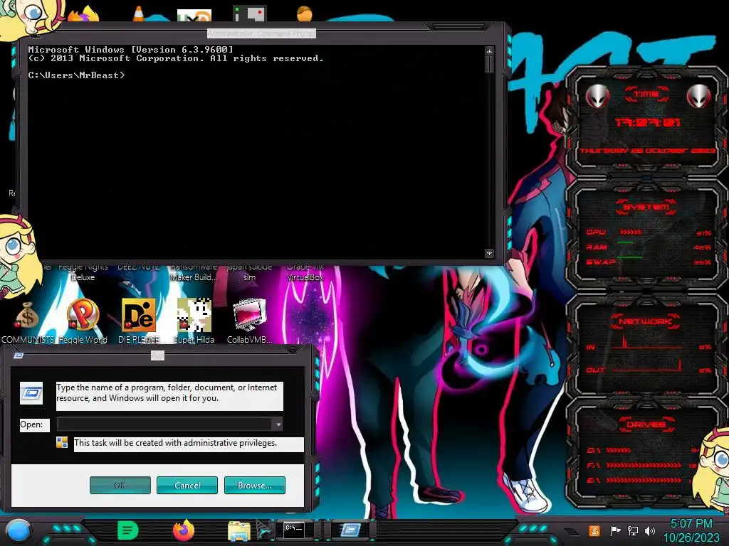This screenshot has width=729, height=546.
Task: Click the C:\Users\MrBeast> prompt line
Action: (76, 75)
